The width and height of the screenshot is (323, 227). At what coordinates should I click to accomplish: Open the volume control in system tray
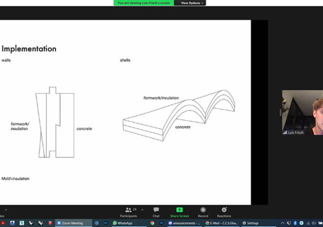click(x=314, y=223)
